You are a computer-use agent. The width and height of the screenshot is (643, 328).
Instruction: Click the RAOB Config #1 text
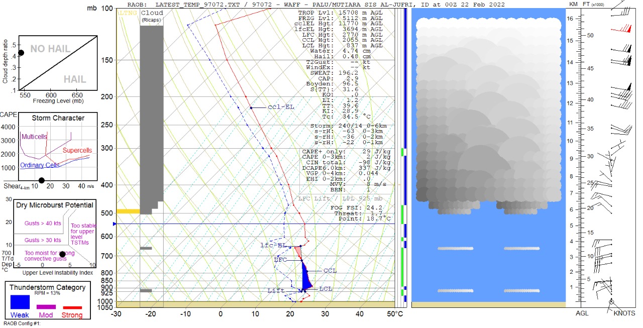22,324
